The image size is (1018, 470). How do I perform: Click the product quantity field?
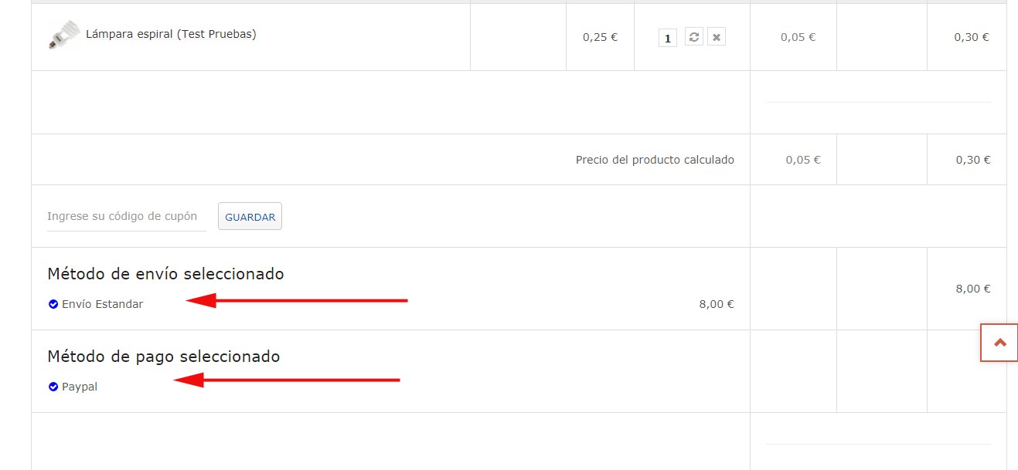[668, 38]
